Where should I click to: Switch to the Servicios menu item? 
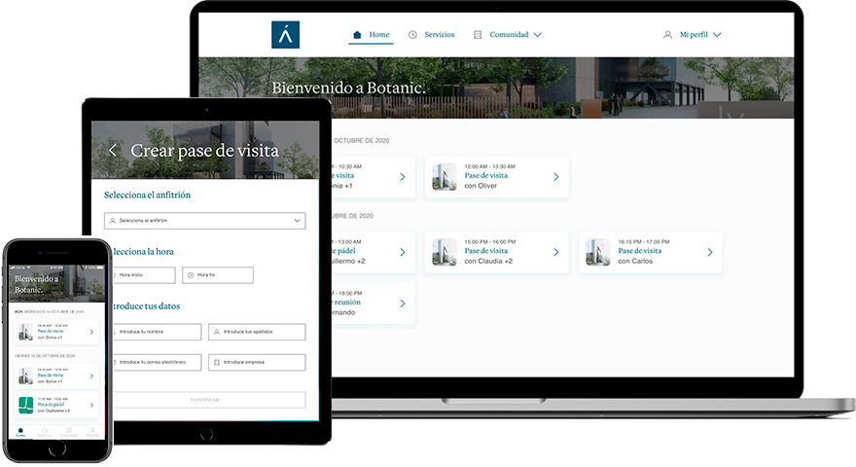click(x=439, y=35)
